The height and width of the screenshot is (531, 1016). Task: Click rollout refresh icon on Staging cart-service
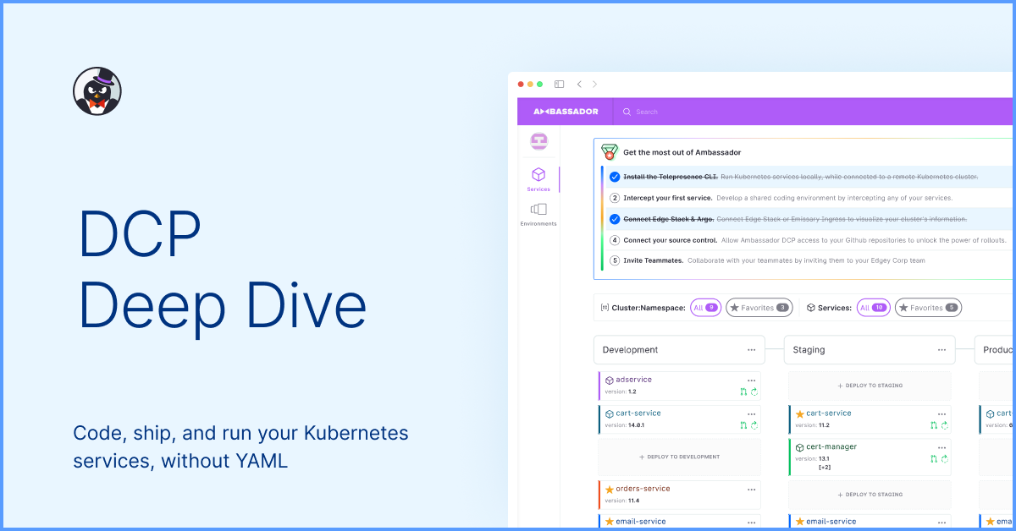944,425
